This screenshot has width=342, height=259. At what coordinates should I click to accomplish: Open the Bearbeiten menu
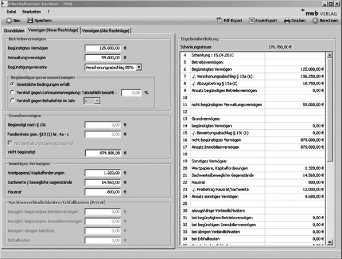coord(30,11)
